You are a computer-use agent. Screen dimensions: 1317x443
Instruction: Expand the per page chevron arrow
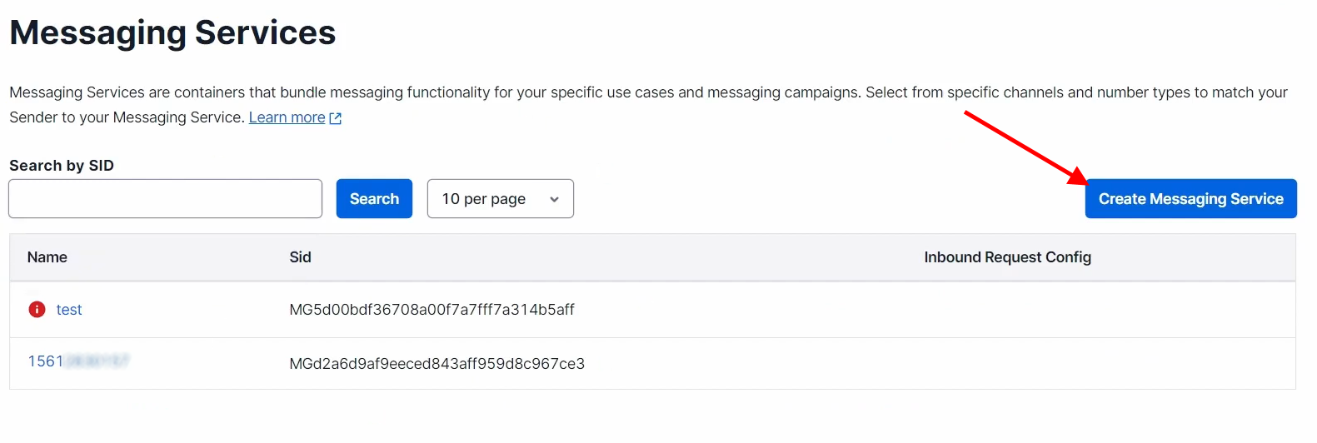tap(554, 199)
